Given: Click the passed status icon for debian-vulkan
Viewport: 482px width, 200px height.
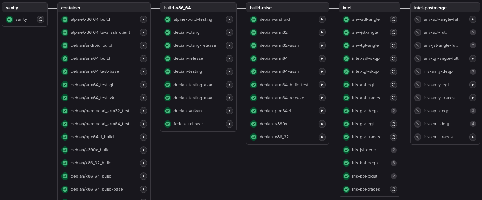Looking at the screenshot, I should tap(167, 111).
